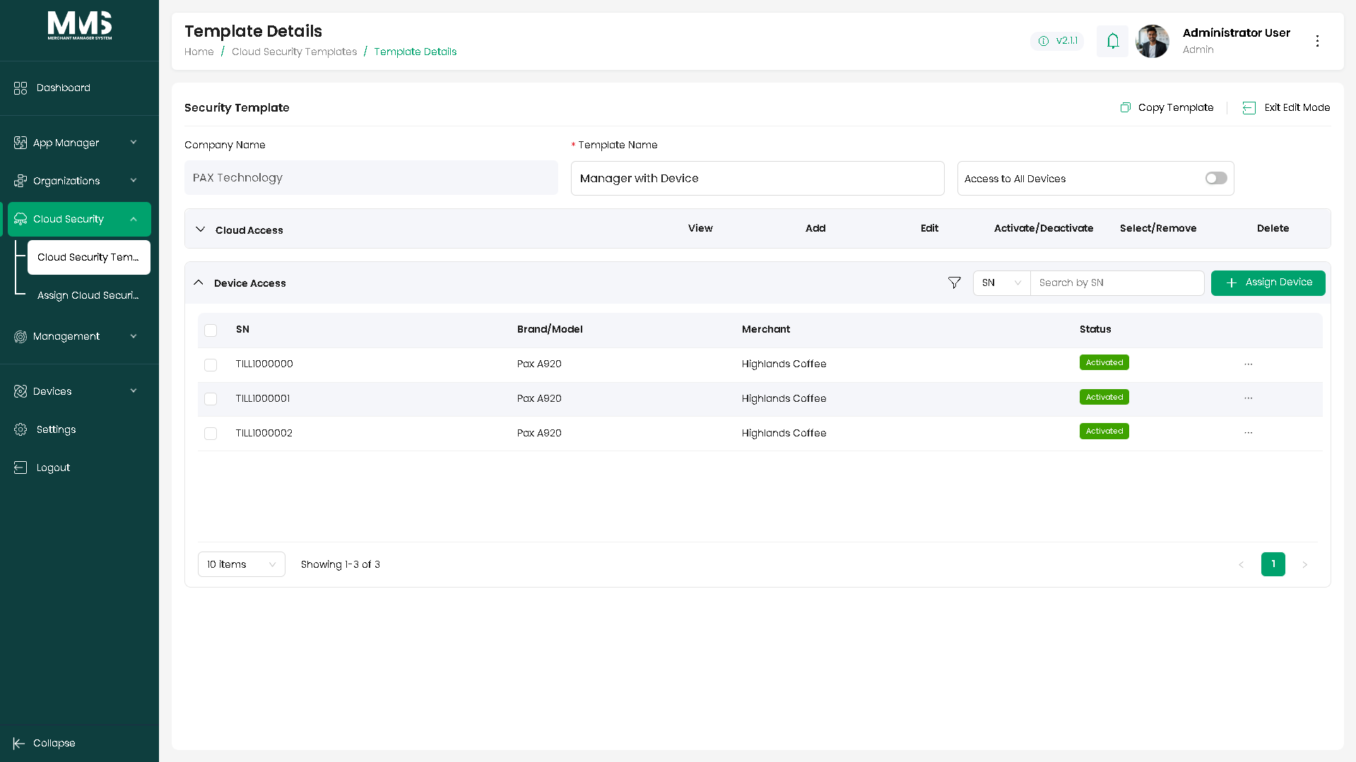Open actions menu for TILL1000002 row

coord(1249,433)
